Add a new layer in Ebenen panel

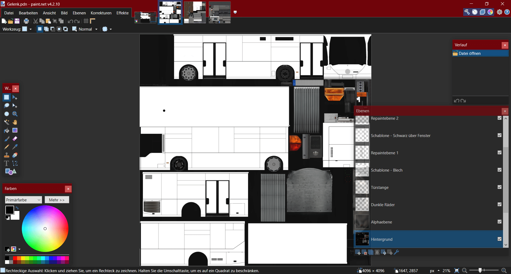pyautogui.click(x=358, y=252)
